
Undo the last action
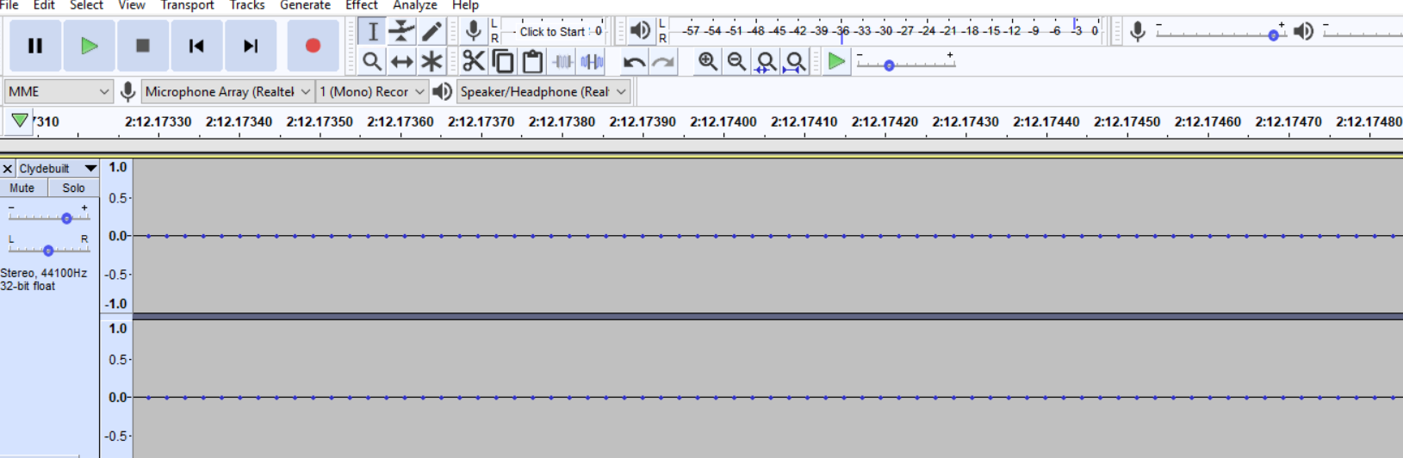(x=634, y=61)
